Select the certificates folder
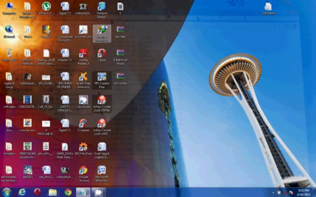This screenshot has width=316, height=197. 9,102
